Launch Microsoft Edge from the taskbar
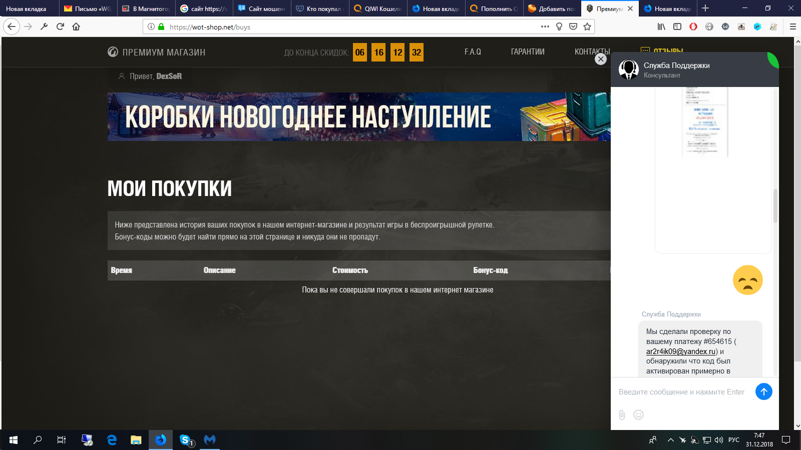Screen dimensions: 801x450 tap(112, 440)
